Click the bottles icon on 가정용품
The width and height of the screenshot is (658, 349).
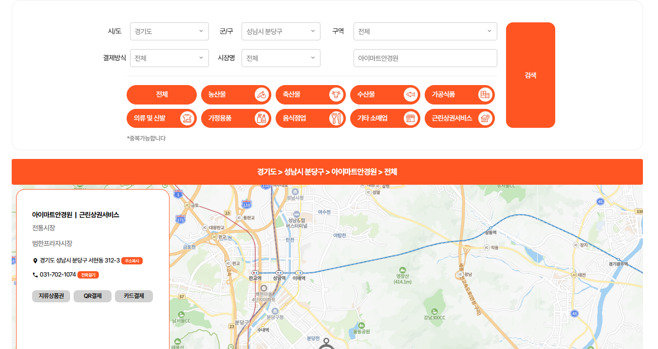click(262, 118)
